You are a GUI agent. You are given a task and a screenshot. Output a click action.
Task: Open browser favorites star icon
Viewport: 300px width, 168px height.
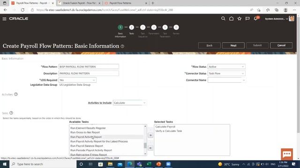pyautogui.click(x=268, y=10)
